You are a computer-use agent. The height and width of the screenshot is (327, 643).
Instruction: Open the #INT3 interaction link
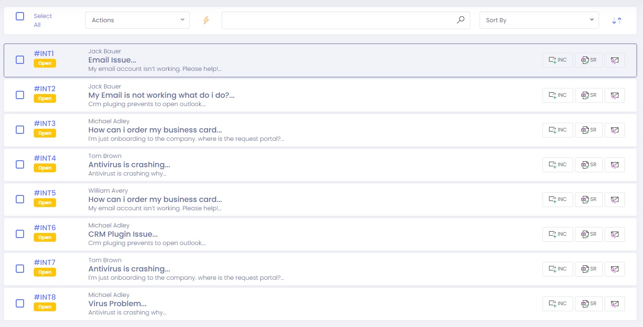44,124
